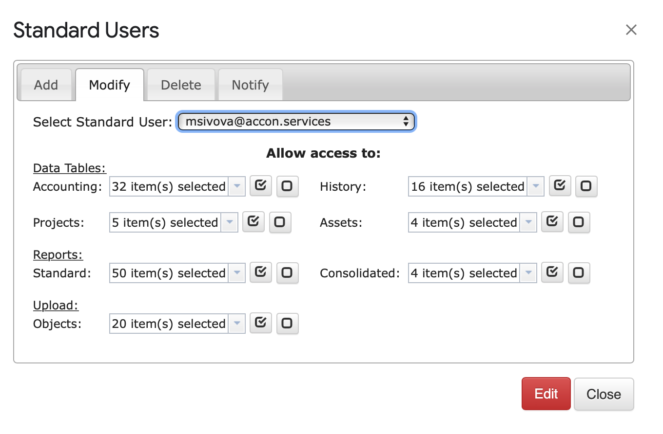
Task: Uncheck all Upload Objects items
Action: 287,324
